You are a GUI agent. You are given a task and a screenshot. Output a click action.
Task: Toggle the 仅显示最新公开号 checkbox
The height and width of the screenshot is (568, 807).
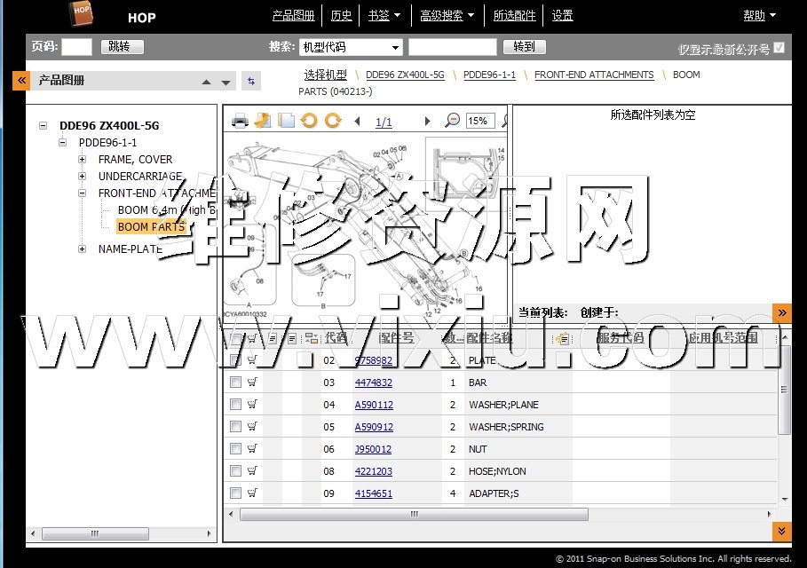[x=779, y=48]
